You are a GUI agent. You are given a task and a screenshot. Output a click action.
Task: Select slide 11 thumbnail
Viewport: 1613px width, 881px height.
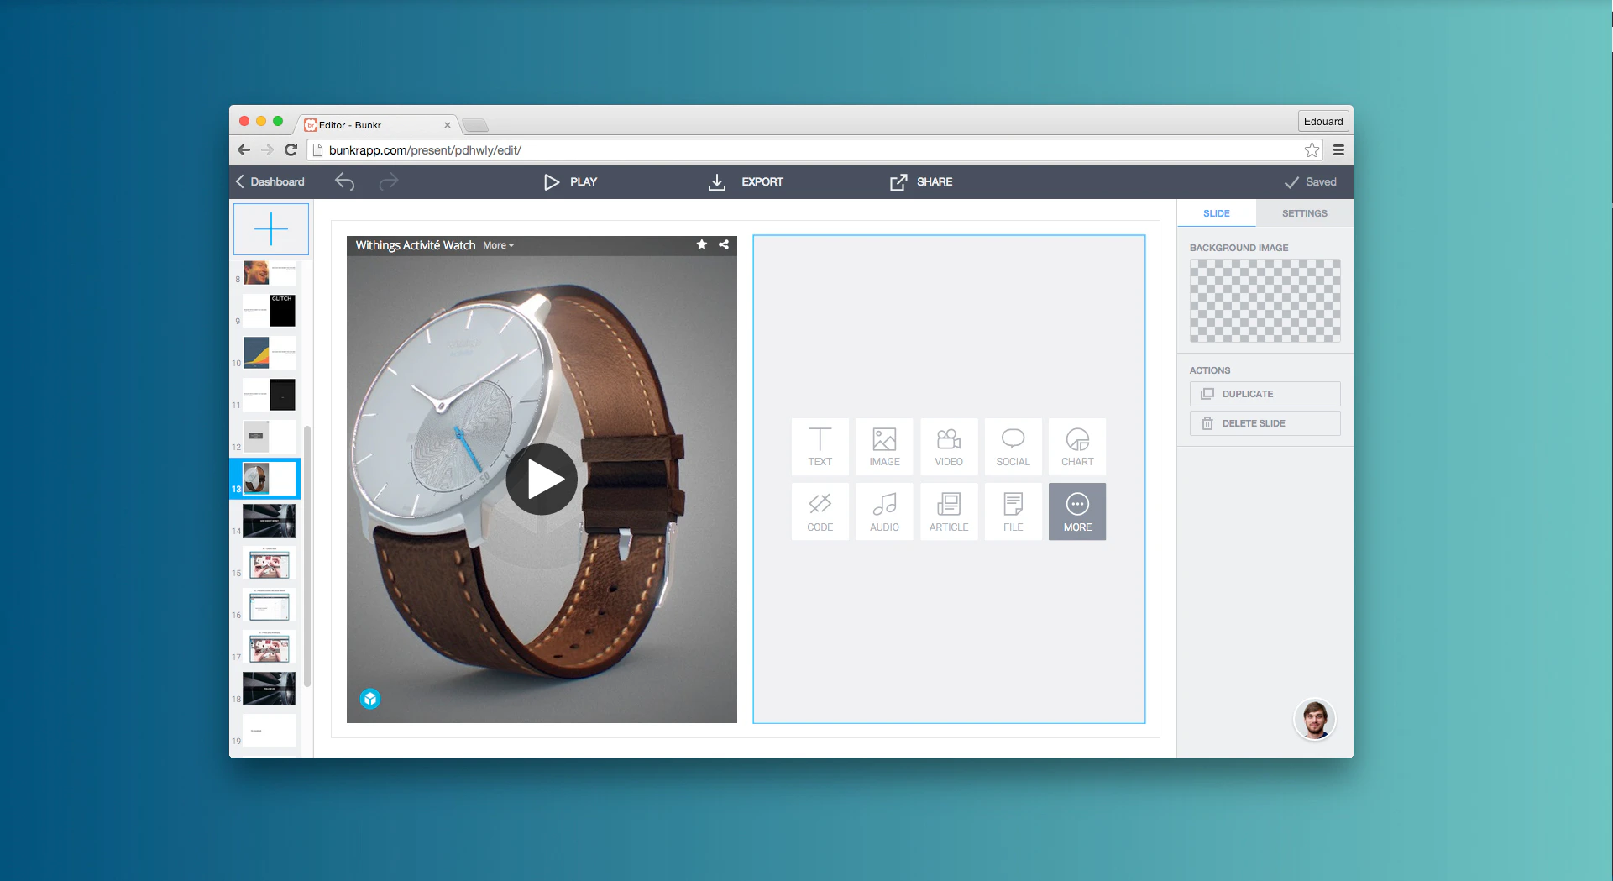point(269,395)
